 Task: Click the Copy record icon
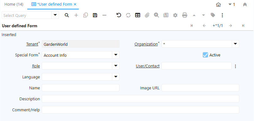click(86, 15)
